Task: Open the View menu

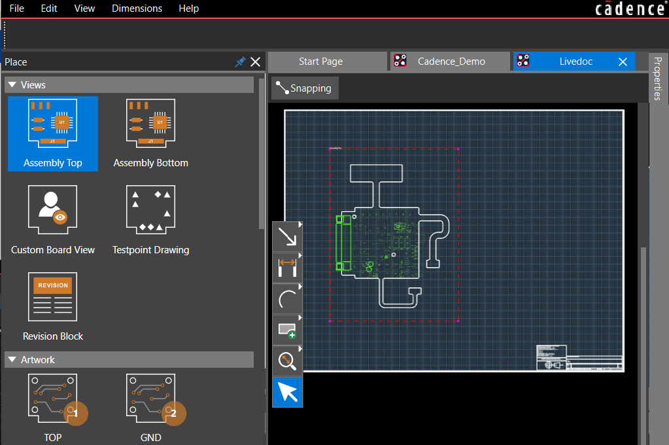Action: coord(84,9)
